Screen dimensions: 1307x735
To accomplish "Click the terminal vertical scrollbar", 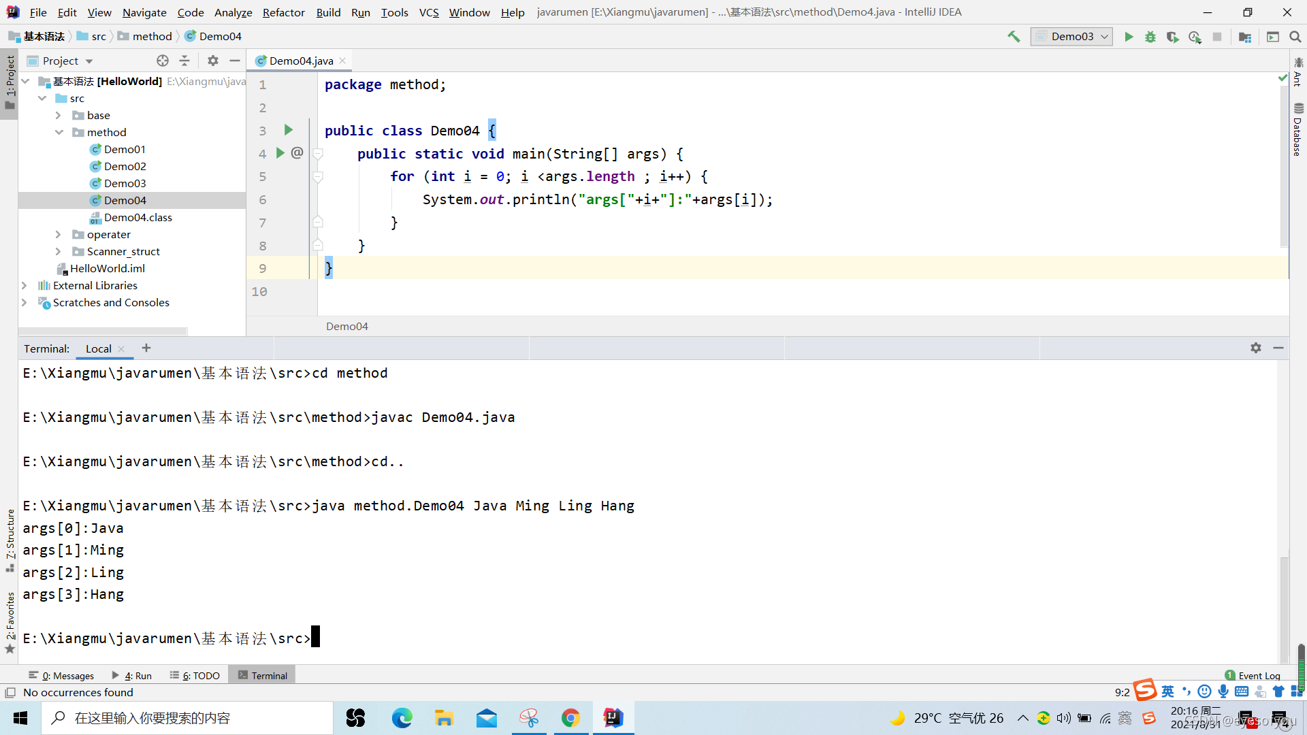I will point(1284,609).
